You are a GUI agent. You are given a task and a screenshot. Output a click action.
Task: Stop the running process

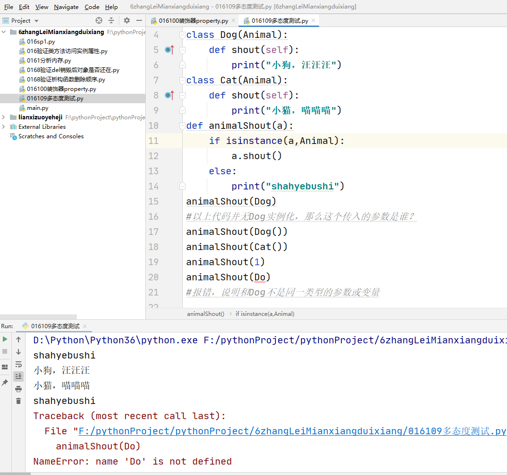tap(5, 351)
